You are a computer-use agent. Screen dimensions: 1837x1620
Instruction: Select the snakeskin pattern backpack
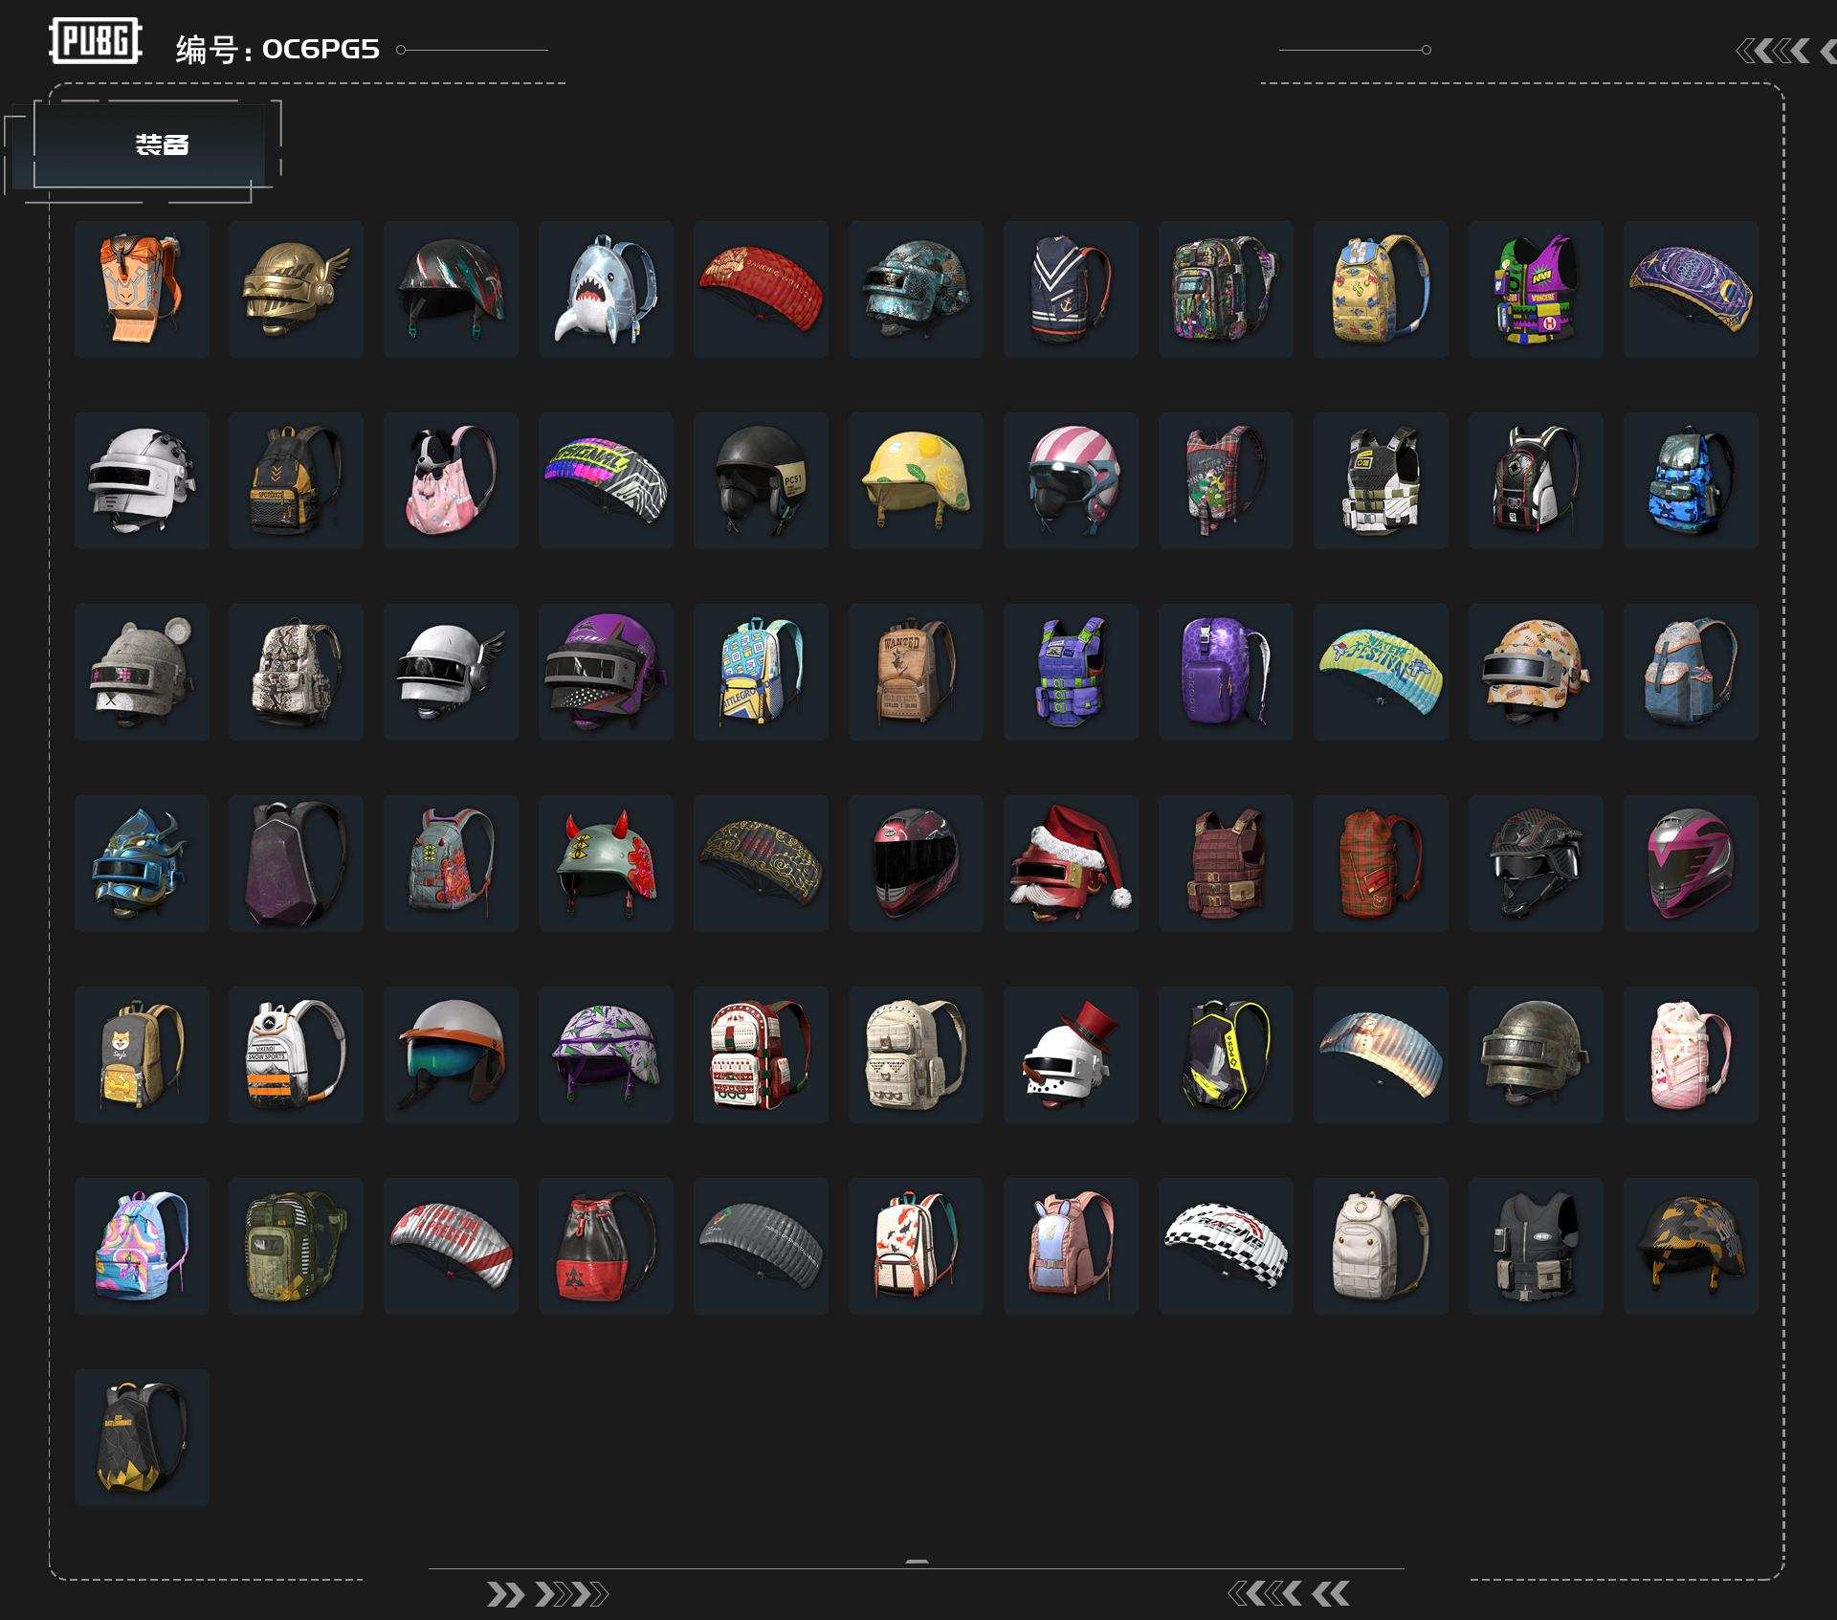click(x=296, y=672)
